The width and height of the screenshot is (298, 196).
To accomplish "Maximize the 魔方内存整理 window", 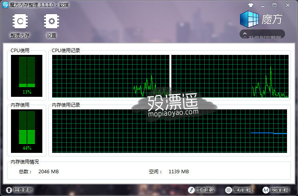I will pyautogui.click(x=274, y=5).
